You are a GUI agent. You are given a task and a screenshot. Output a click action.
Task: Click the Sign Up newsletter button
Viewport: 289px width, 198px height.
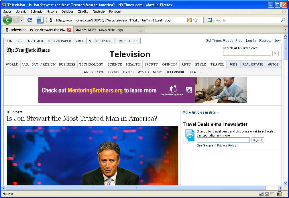(x=258, y=140)
